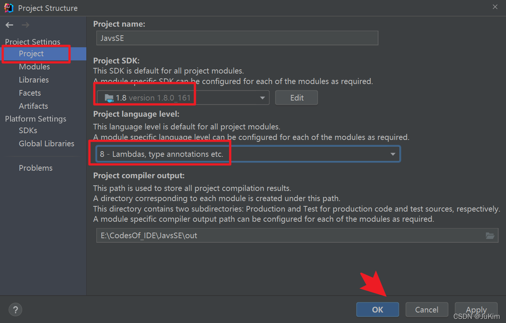This screenshot has width=506, height=323.
Task: Expand the Project SDK dropdown arrow
Action: [x=262, y=98]
